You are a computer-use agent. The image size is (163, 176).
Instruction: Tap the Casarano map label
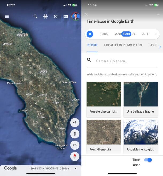[41, 117]
